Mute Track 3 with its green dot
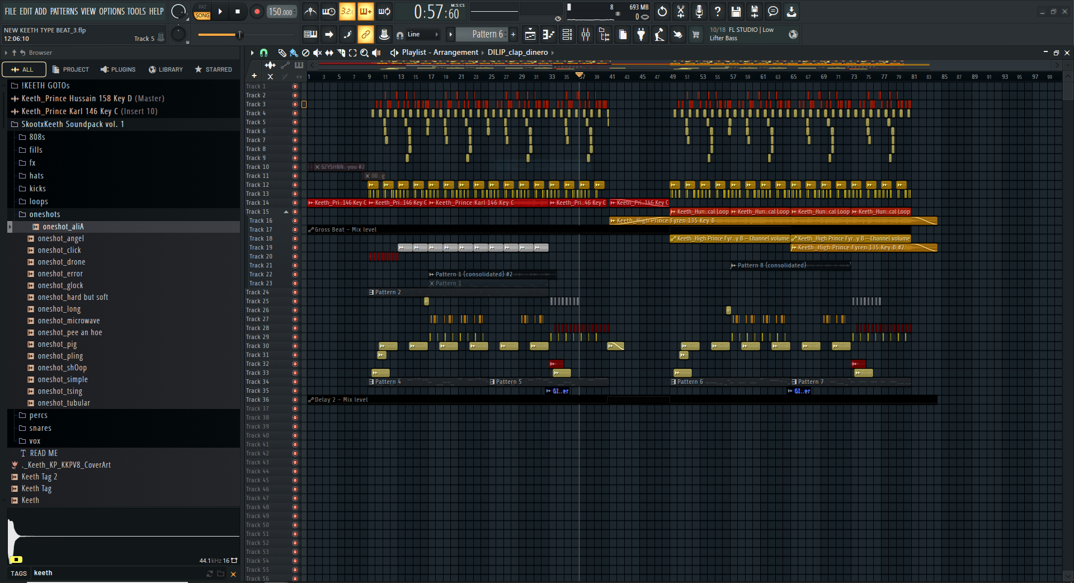Screen dimensions: 1074x583 (x=295, y=104)
